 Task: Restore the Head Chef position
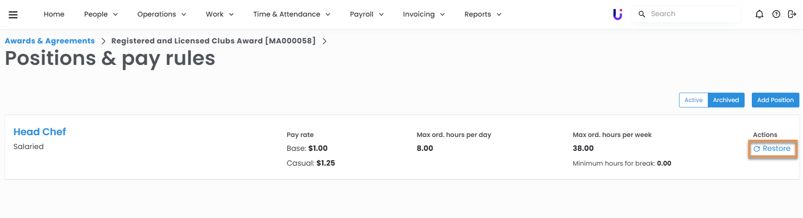(772, 149)
